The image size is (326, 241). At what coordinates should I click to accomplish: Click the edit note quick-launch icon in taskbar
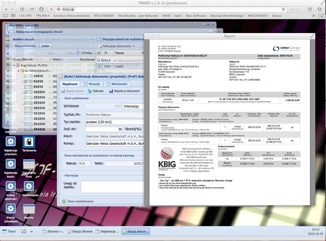tap(24, 231)
